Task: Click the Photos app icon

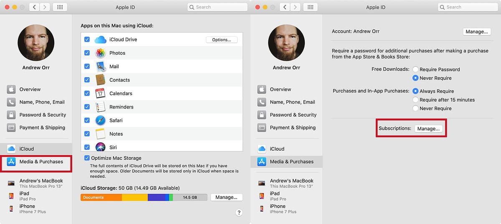Action: point(101,53)
